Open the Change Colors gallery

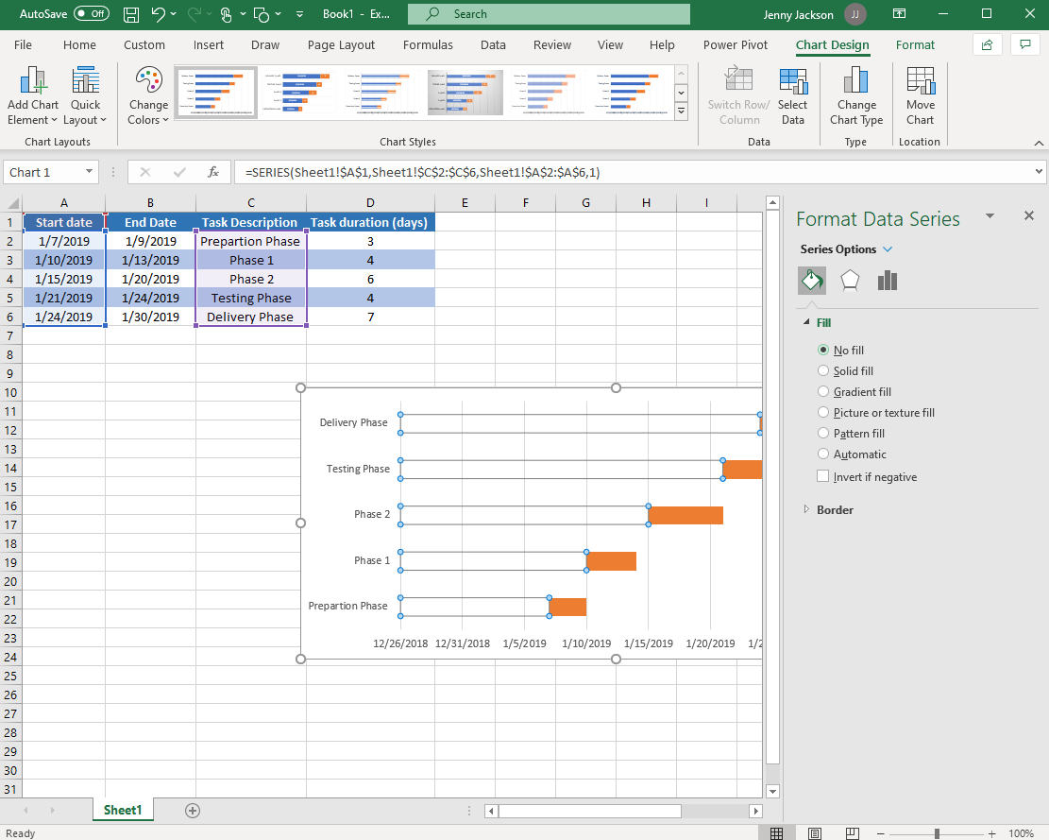click(147, 94)
